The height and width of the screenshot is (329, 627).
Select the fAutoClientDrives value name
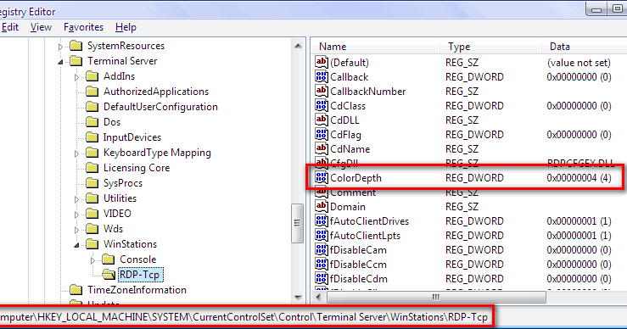tap(369, 221)
